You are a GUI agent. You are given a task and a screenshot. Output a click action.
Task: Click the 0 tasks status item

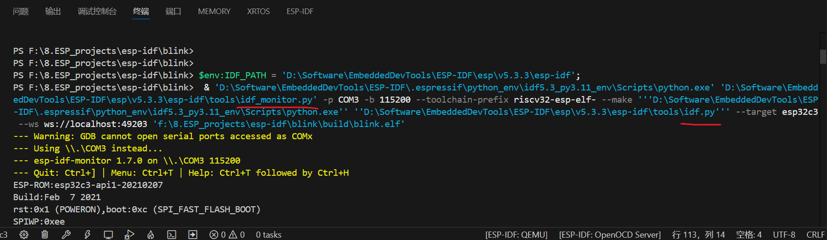click(269, 234)
